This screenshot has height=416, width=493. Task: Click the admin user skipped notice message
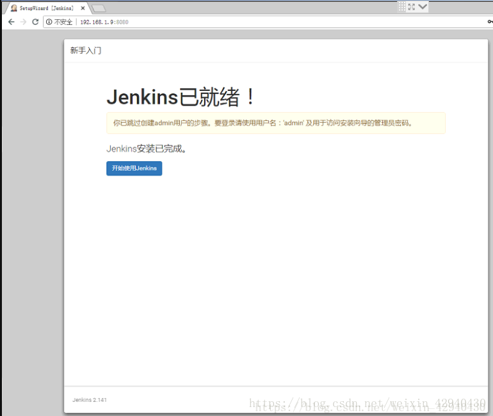276,123
